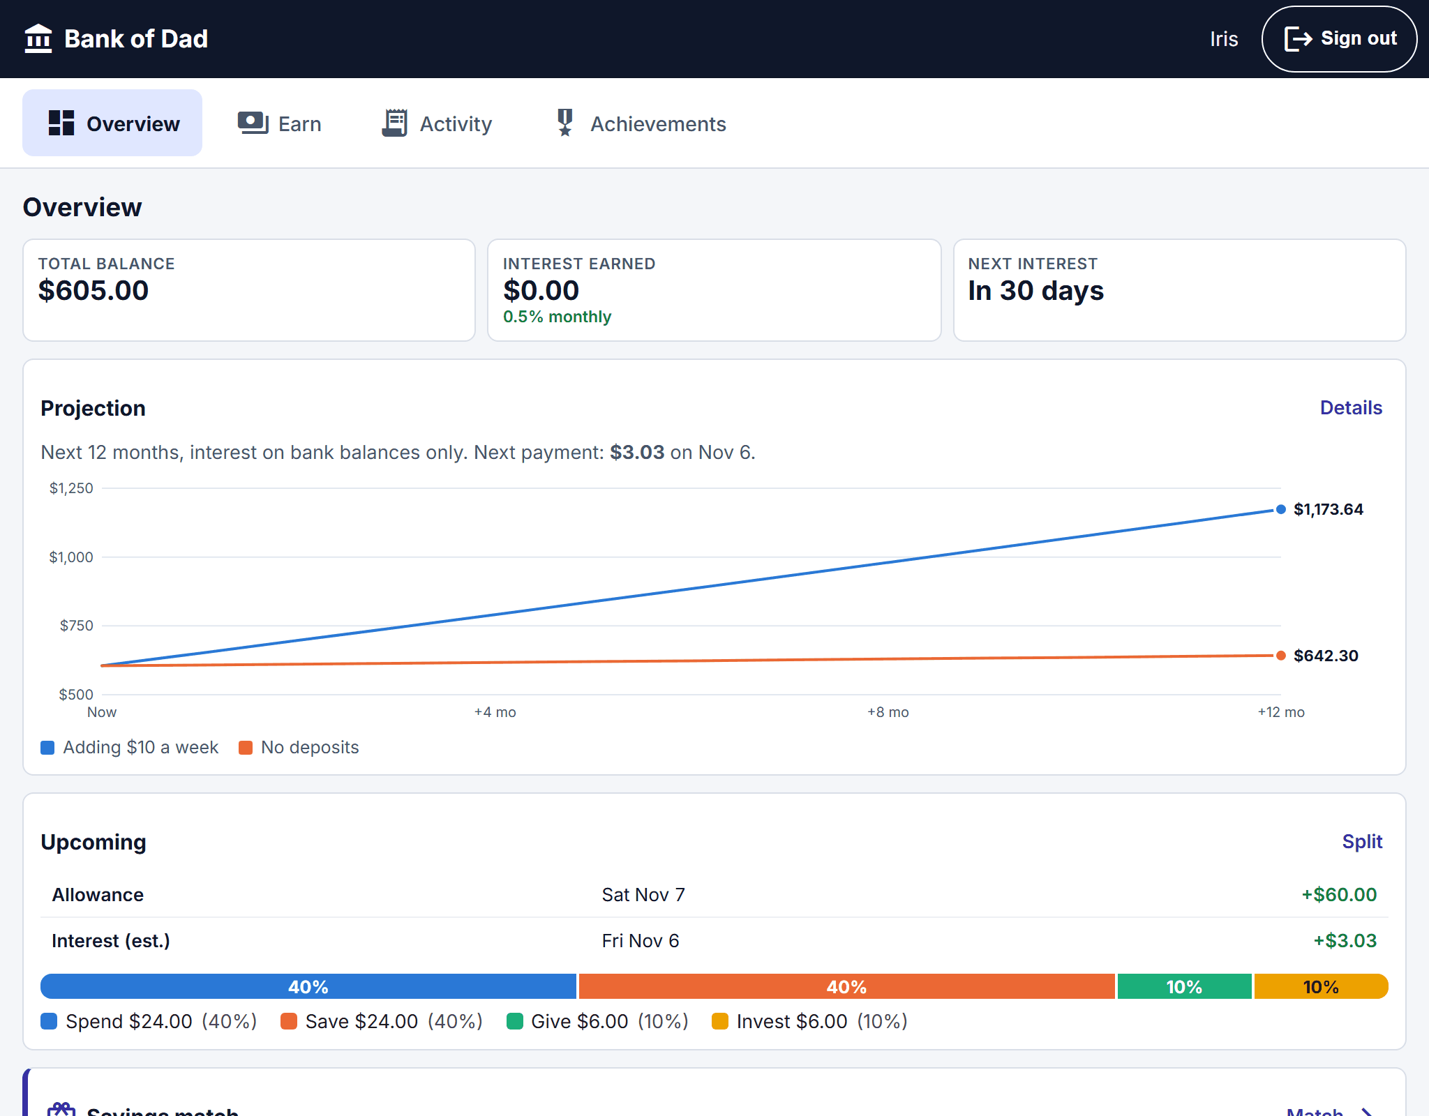The image size is (1429, 1116).
Task: Click 'Give $6.00 (10%)' legend entry
Action: coord(597,1022)
